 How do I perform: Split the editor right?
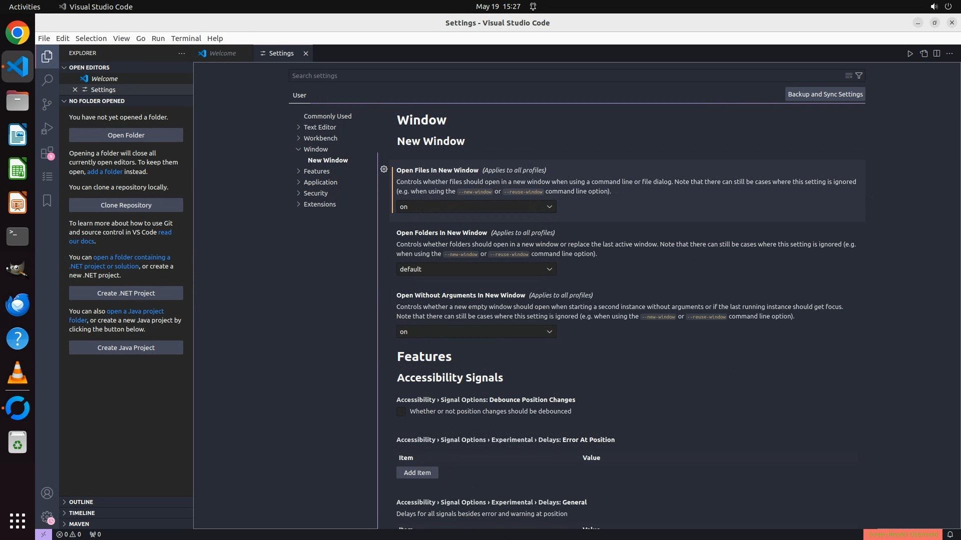tap(936, 53)
